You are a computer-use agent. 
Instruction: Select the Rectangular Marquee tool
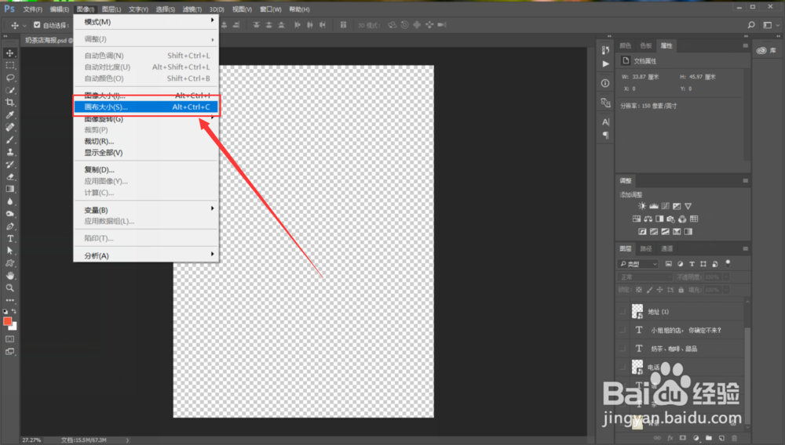coord(10,66)
